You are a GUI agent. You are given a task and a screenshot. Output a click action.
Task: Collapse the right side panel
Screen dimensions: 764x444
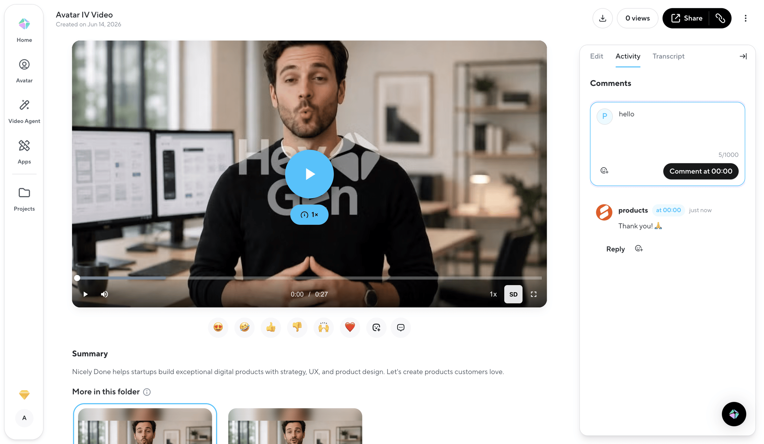[743, 56]
